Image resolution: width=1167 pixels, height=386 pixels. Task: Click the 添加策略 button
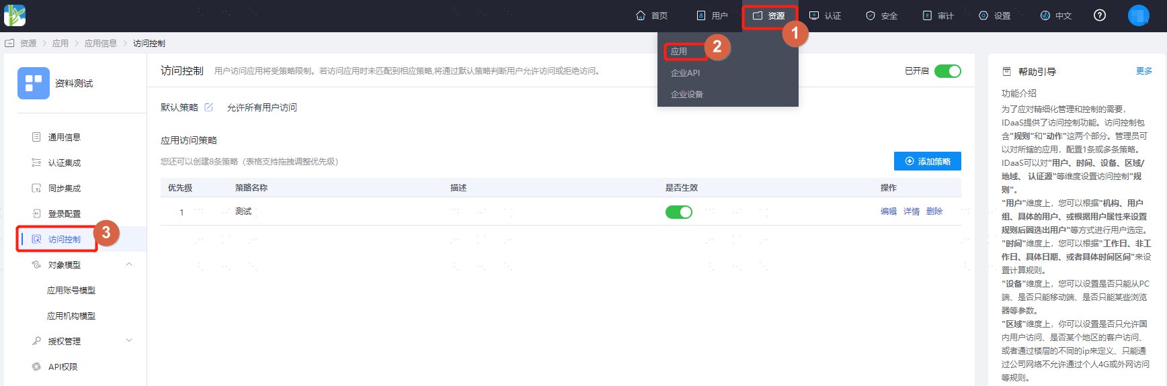pos(928,161)
